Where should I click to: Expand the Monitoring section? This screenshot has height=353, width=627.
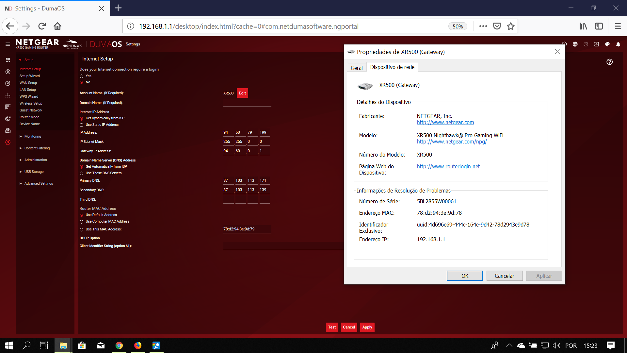tap(33, 136)
